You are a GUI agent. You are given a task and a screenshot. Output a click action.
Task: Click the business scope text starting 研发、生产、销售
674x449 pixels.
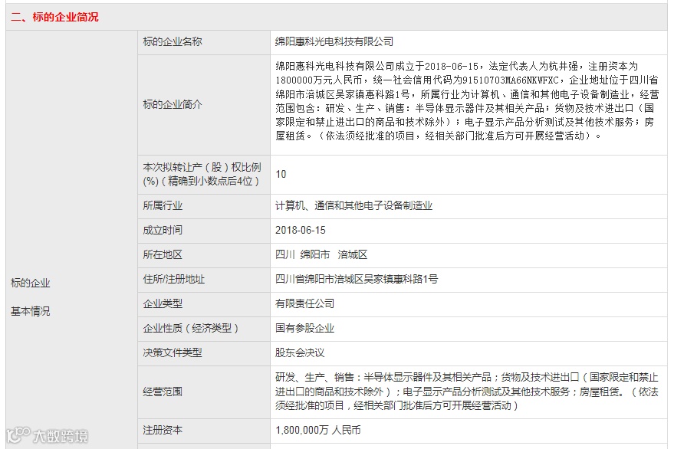click(x=467, y=392)
